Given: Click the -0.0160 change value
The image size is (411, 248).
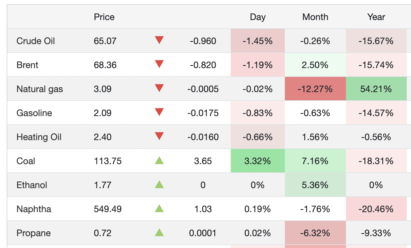Looking at the screenshot, I should click(203, 137).
